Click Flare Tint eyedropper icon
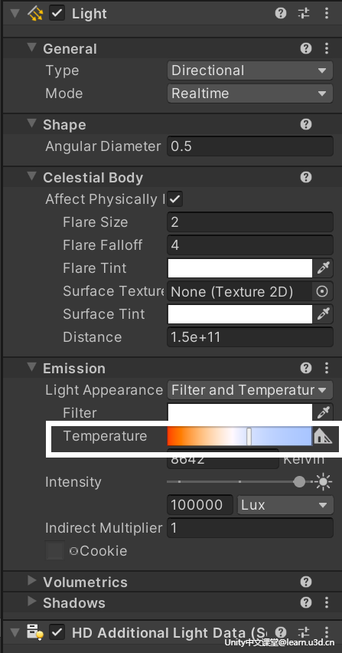The width and height of the screenshot is (342, 653). pos(323,268)
